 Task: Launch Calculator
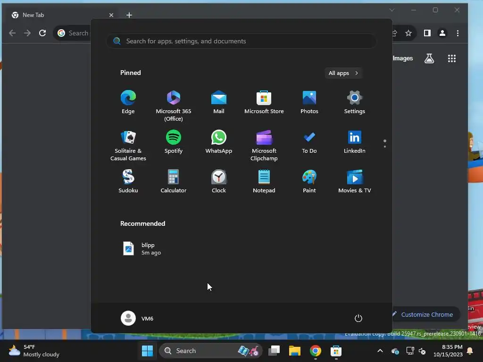click(x=174, y=181)
